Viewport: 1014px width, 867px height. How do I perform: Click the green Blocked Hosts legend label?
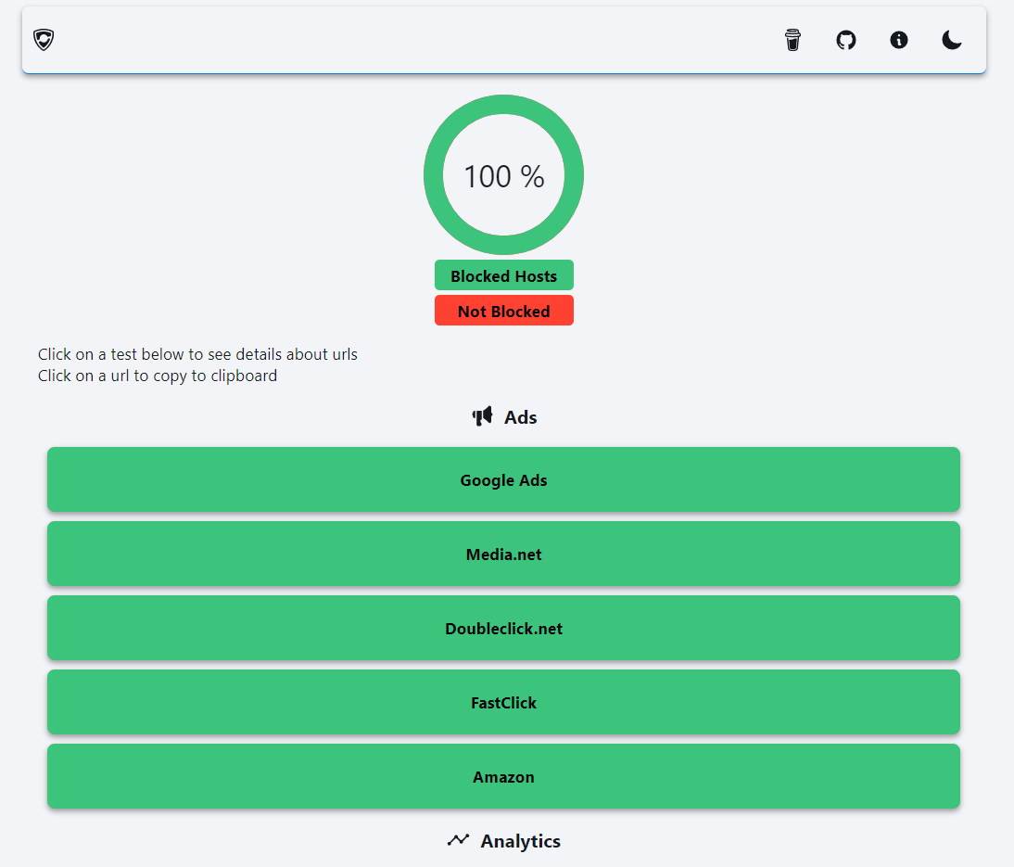(x=503, y=276)
